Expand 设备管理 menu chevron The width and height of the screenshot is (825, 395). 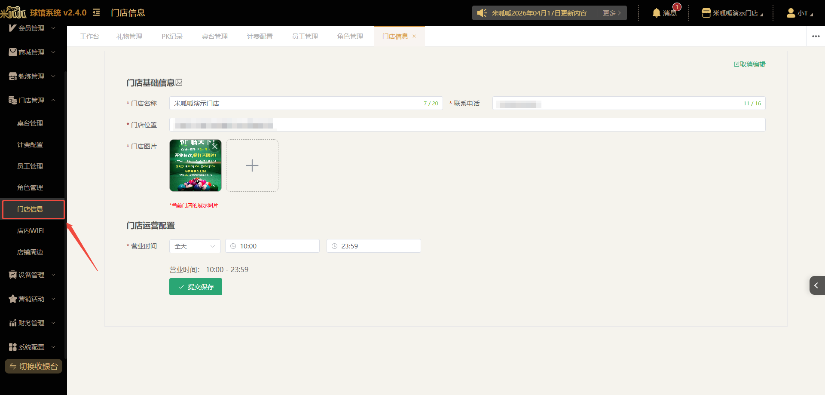coord(53,275)
